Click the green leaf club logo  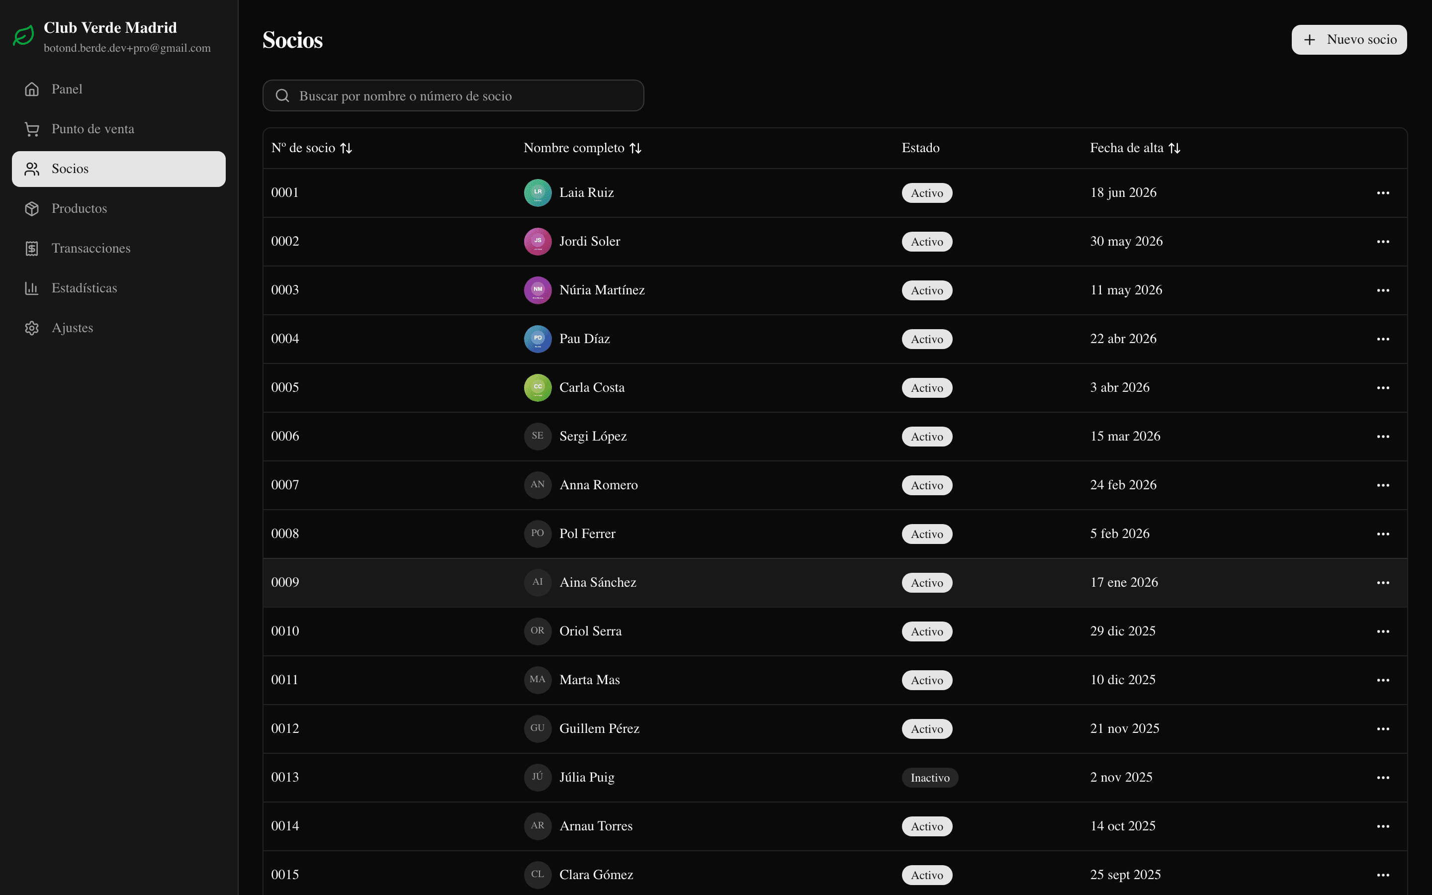pos(24,36)
